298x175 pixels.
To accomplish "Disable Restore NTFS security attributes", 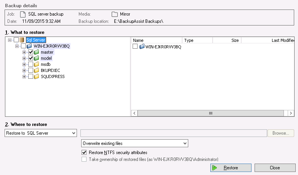I will [x=84, y=153].
